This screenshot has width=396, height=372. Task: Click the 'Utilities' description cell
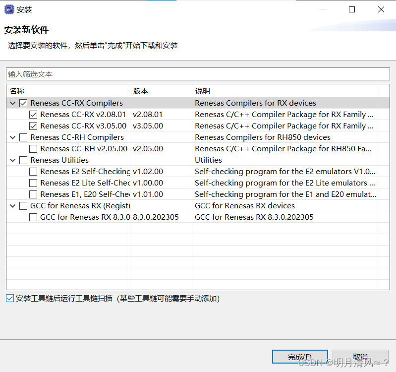tap(208, 160)
